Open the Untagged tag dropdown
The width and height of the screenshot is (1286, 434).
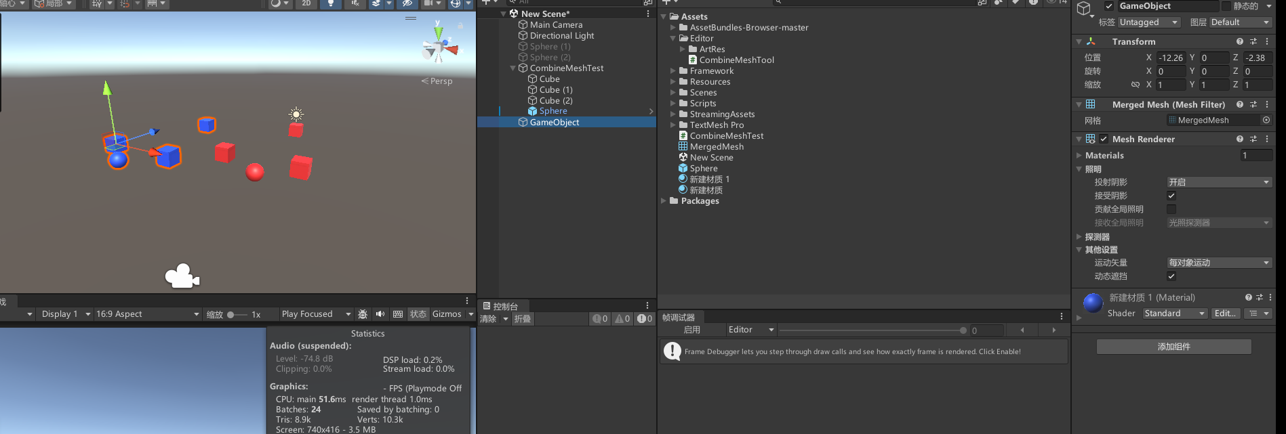1148,22
